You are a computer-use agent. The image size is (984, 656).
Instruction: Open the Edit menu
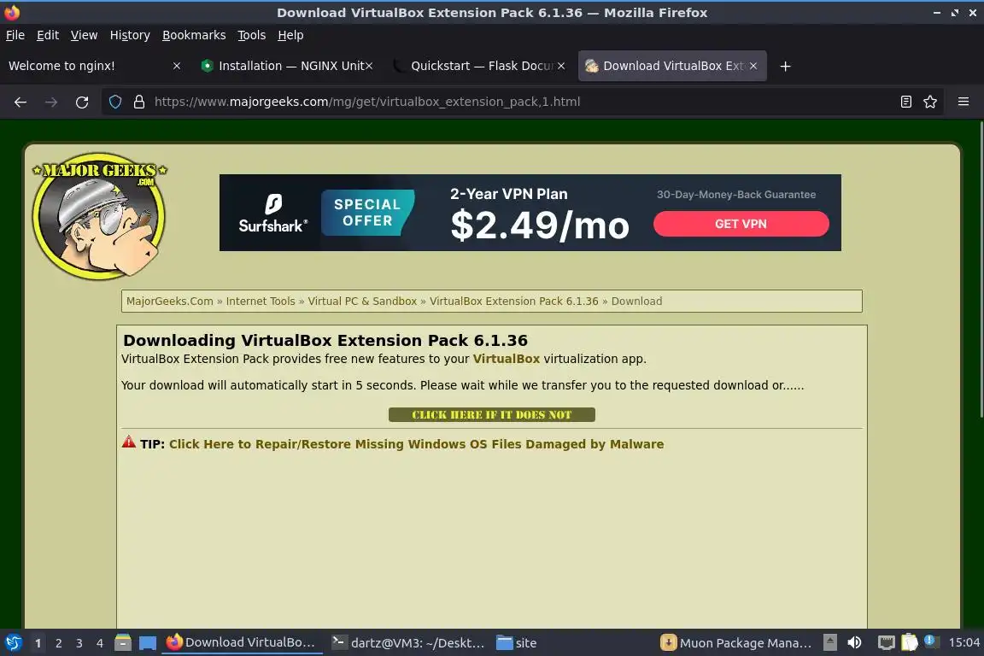[x=48, y=35]
